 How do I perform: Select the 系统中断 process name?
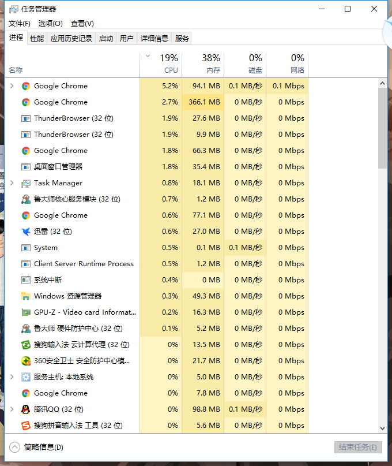(x=48, y=280)
